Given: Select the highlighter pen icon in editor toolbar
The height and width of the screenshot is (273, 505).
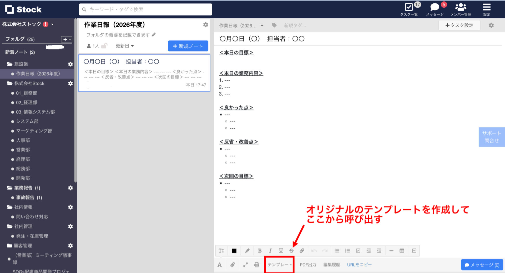Looking at the screenshot, I should [247, 251].
